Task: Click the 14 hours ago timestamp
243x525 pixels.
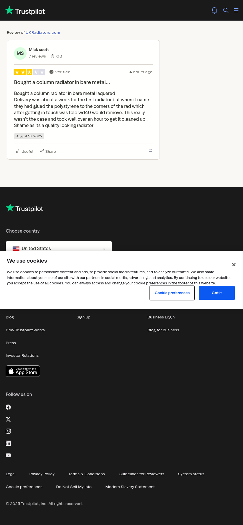Action: (x=140, y=72)
